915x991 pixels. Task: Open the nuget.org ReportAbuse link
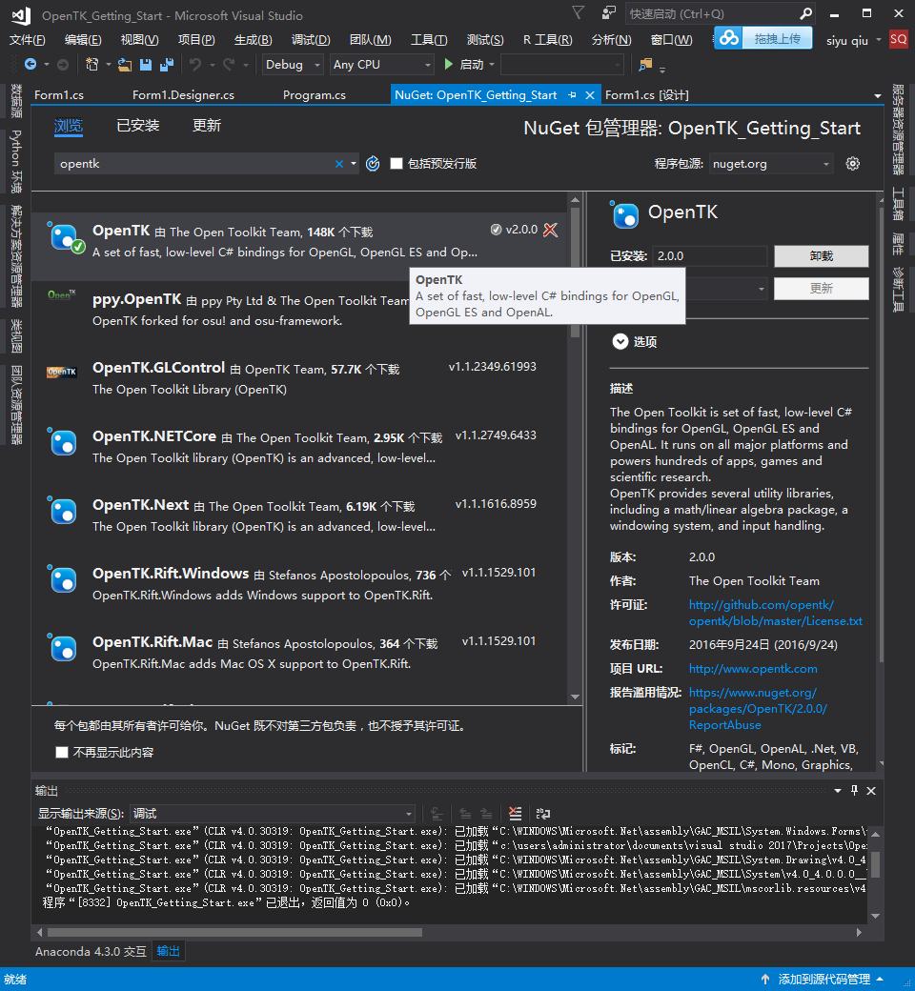[x=758, y=709]
